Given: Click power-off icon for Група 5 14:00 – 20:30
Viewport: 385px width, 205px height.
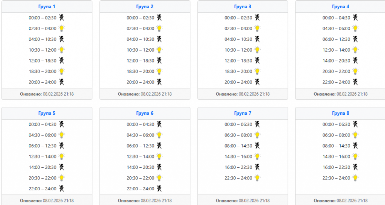Looking at the screenshot, I should pos(61,167).
